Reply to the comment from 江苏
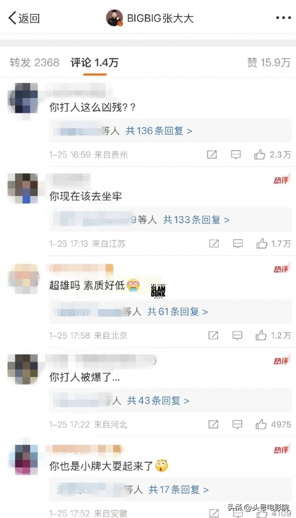This screenshot has width=296, height=518. pos(238,244)
